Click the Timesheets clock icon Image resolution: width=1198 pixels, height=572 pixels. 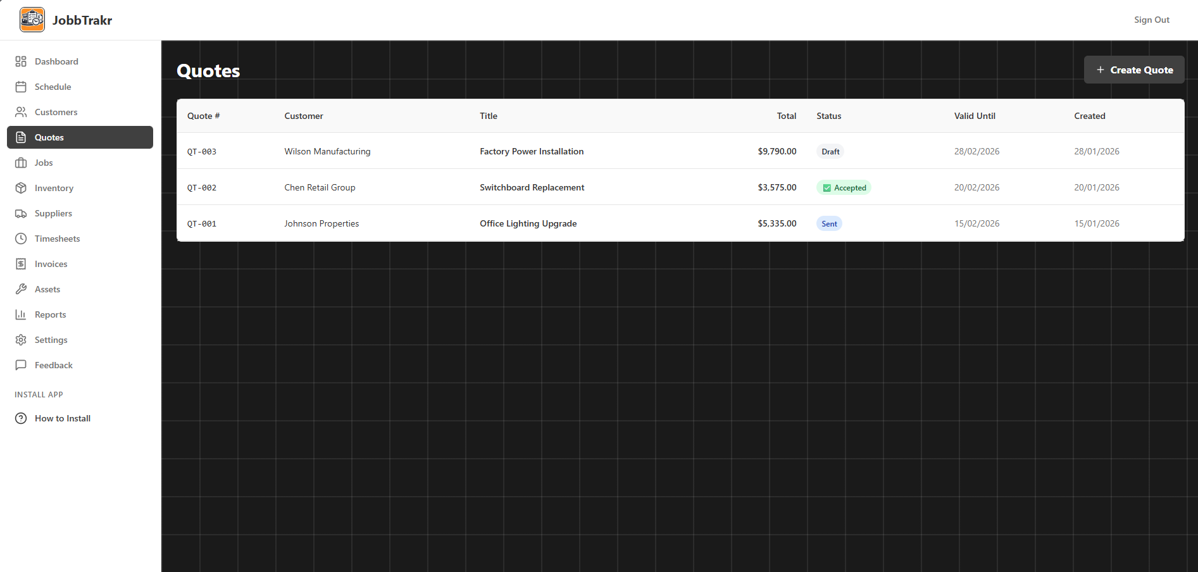click(x=21, y=239)
